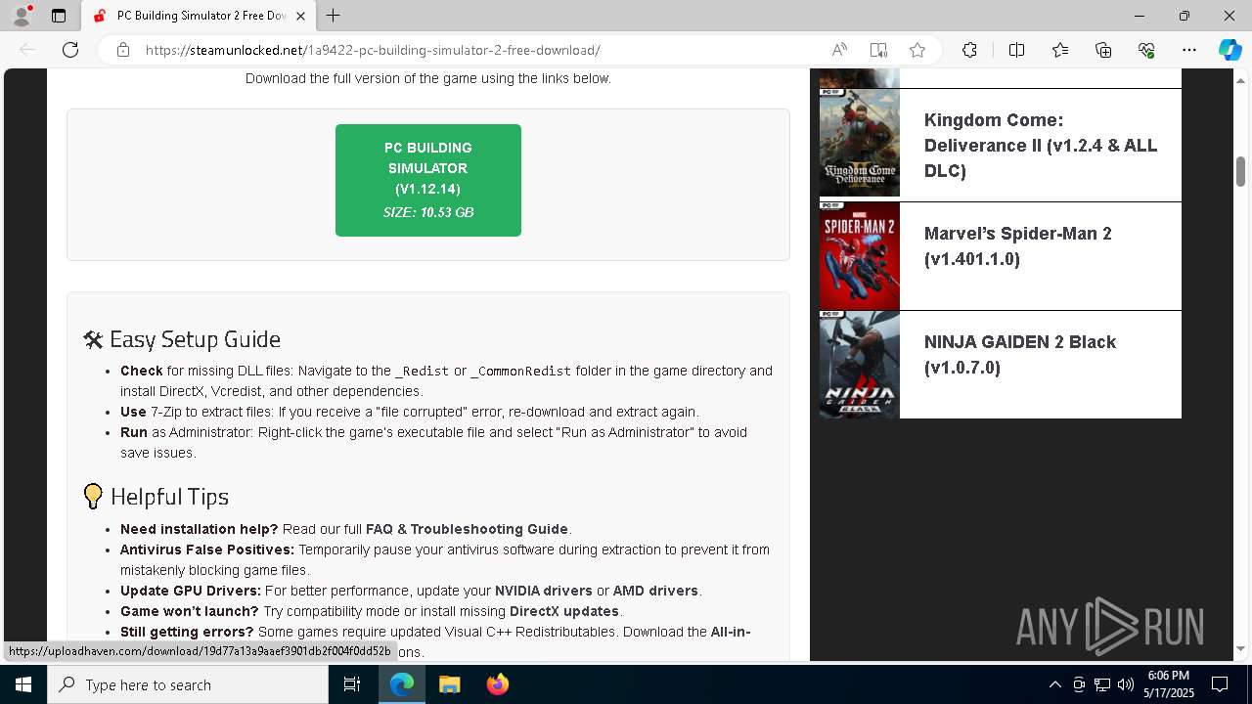Open the DirectX updates link
Viewport: 1252px width, 704px height.
[x=564, y=611]
